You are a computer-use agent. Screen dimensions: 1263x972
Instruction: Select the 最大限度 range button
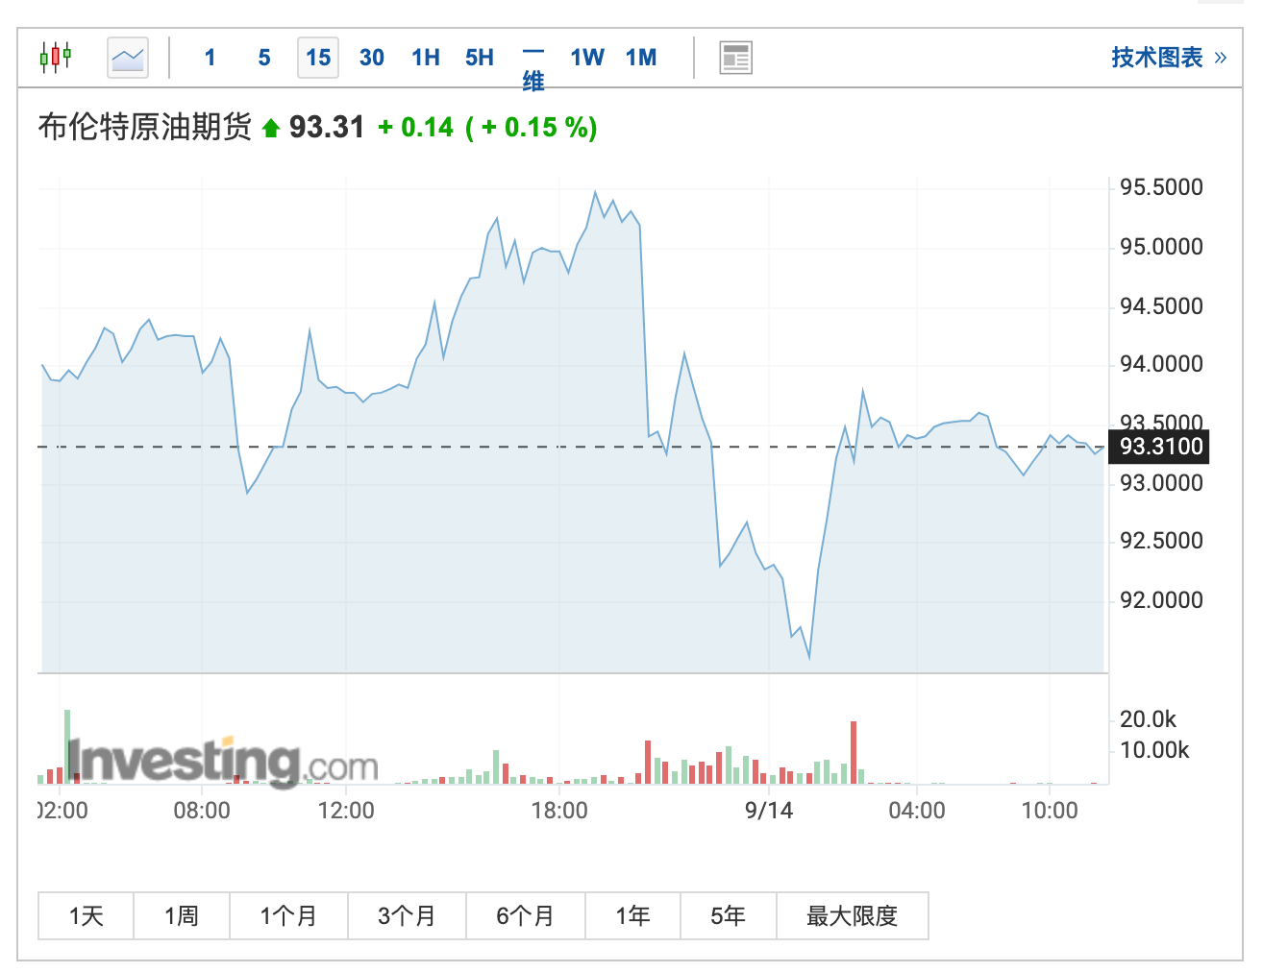pos(853,915)
